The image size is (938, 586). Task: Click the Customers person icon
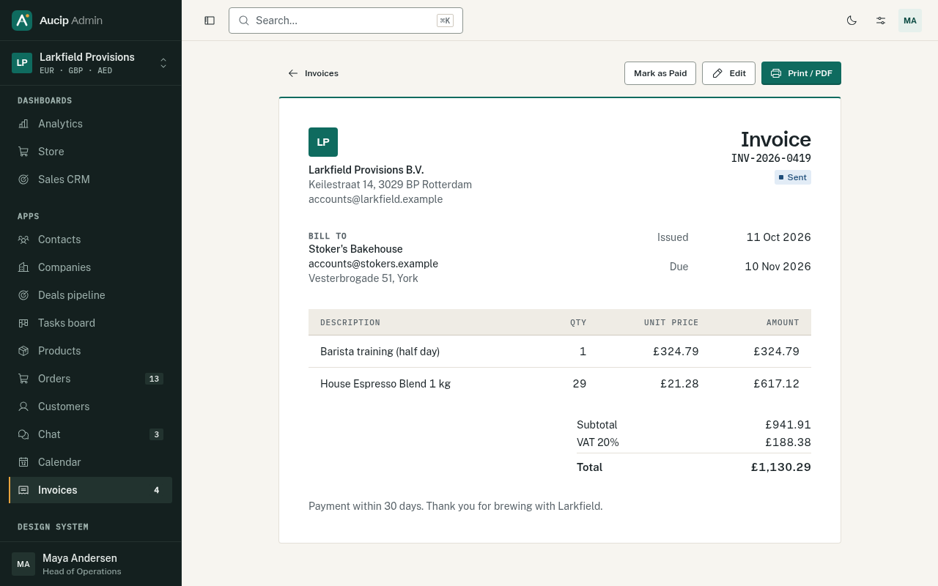click(x=23, y=407)
